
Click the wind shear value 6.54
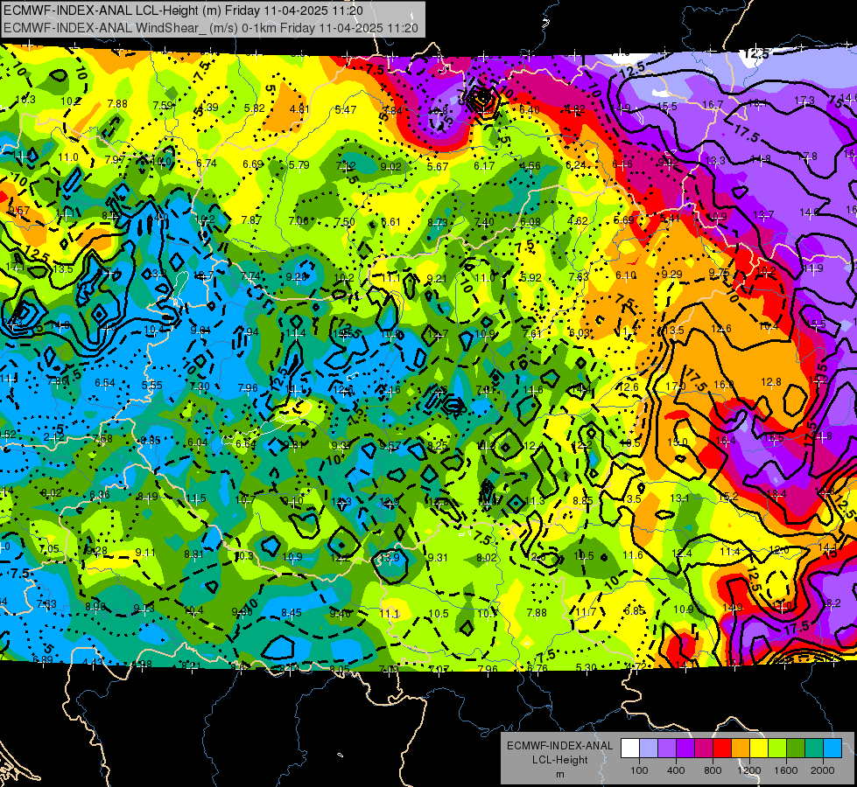coord(105,383)
